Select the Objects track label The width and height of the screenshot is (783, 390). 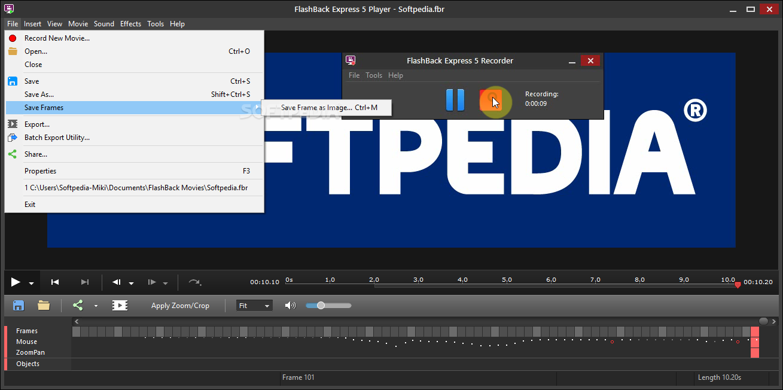pos(28,364)
